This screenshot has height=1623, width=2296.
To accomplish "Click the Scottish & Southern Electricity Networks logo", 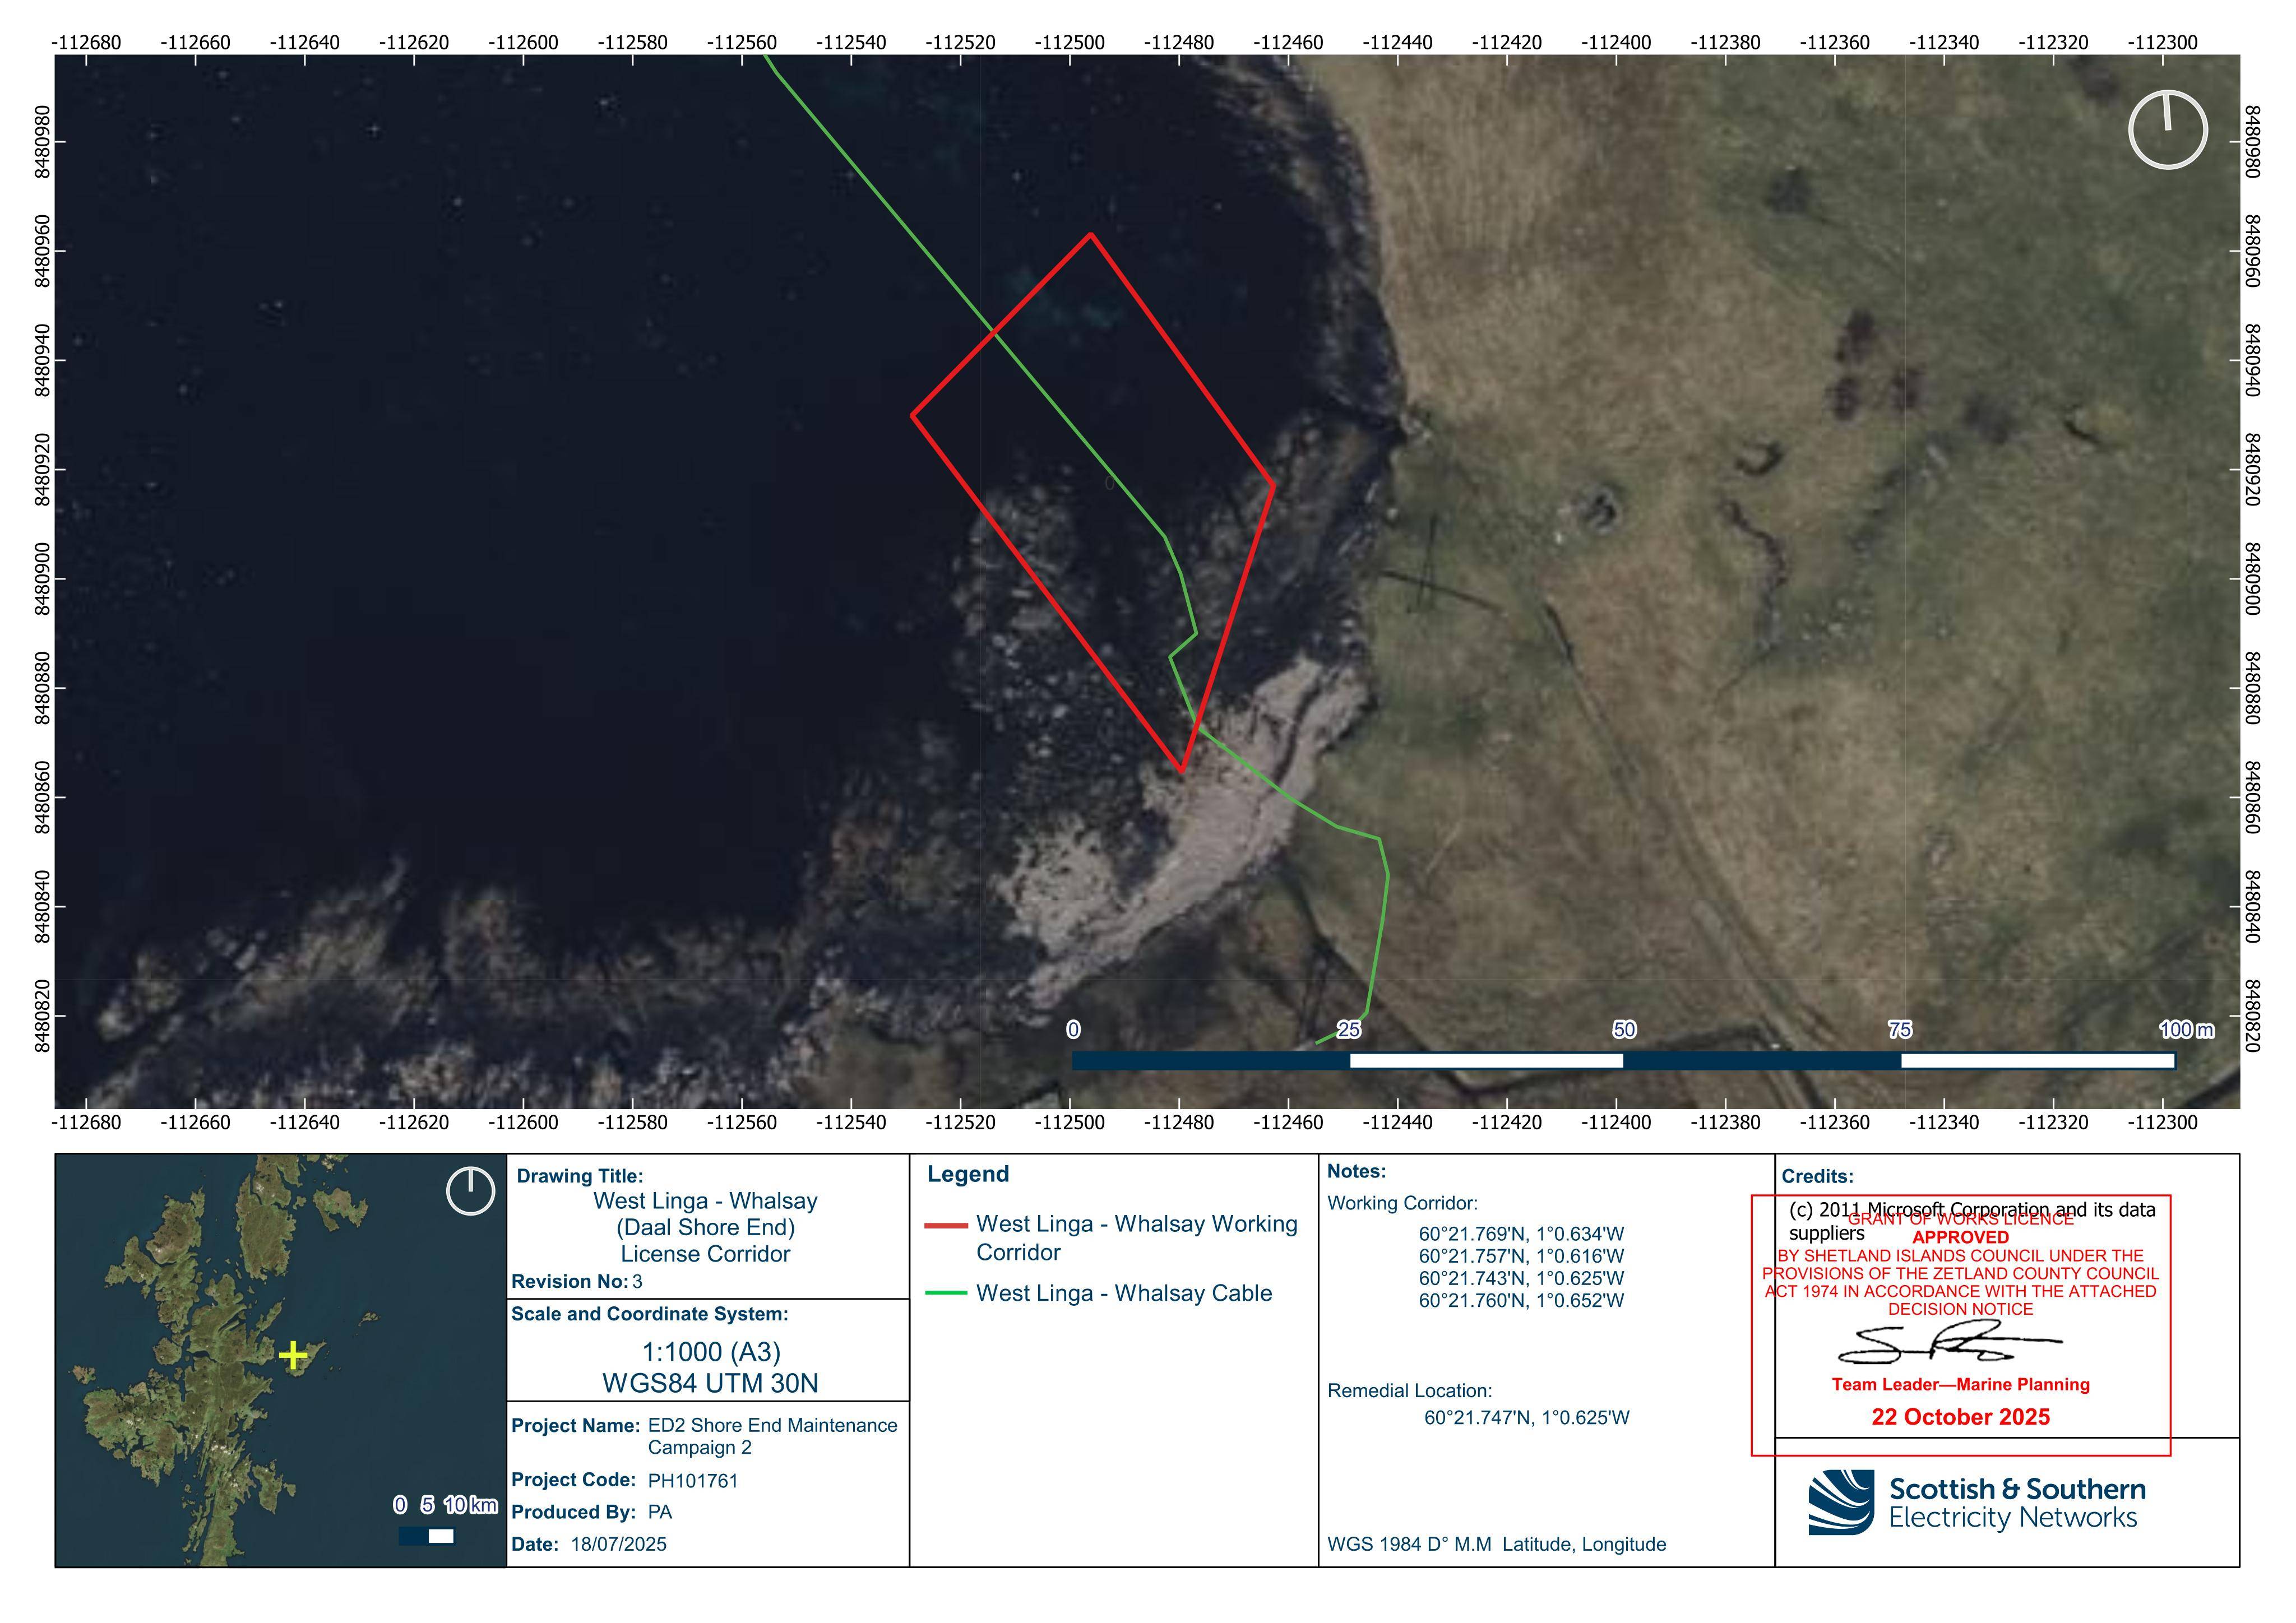I will 1977,1502.
